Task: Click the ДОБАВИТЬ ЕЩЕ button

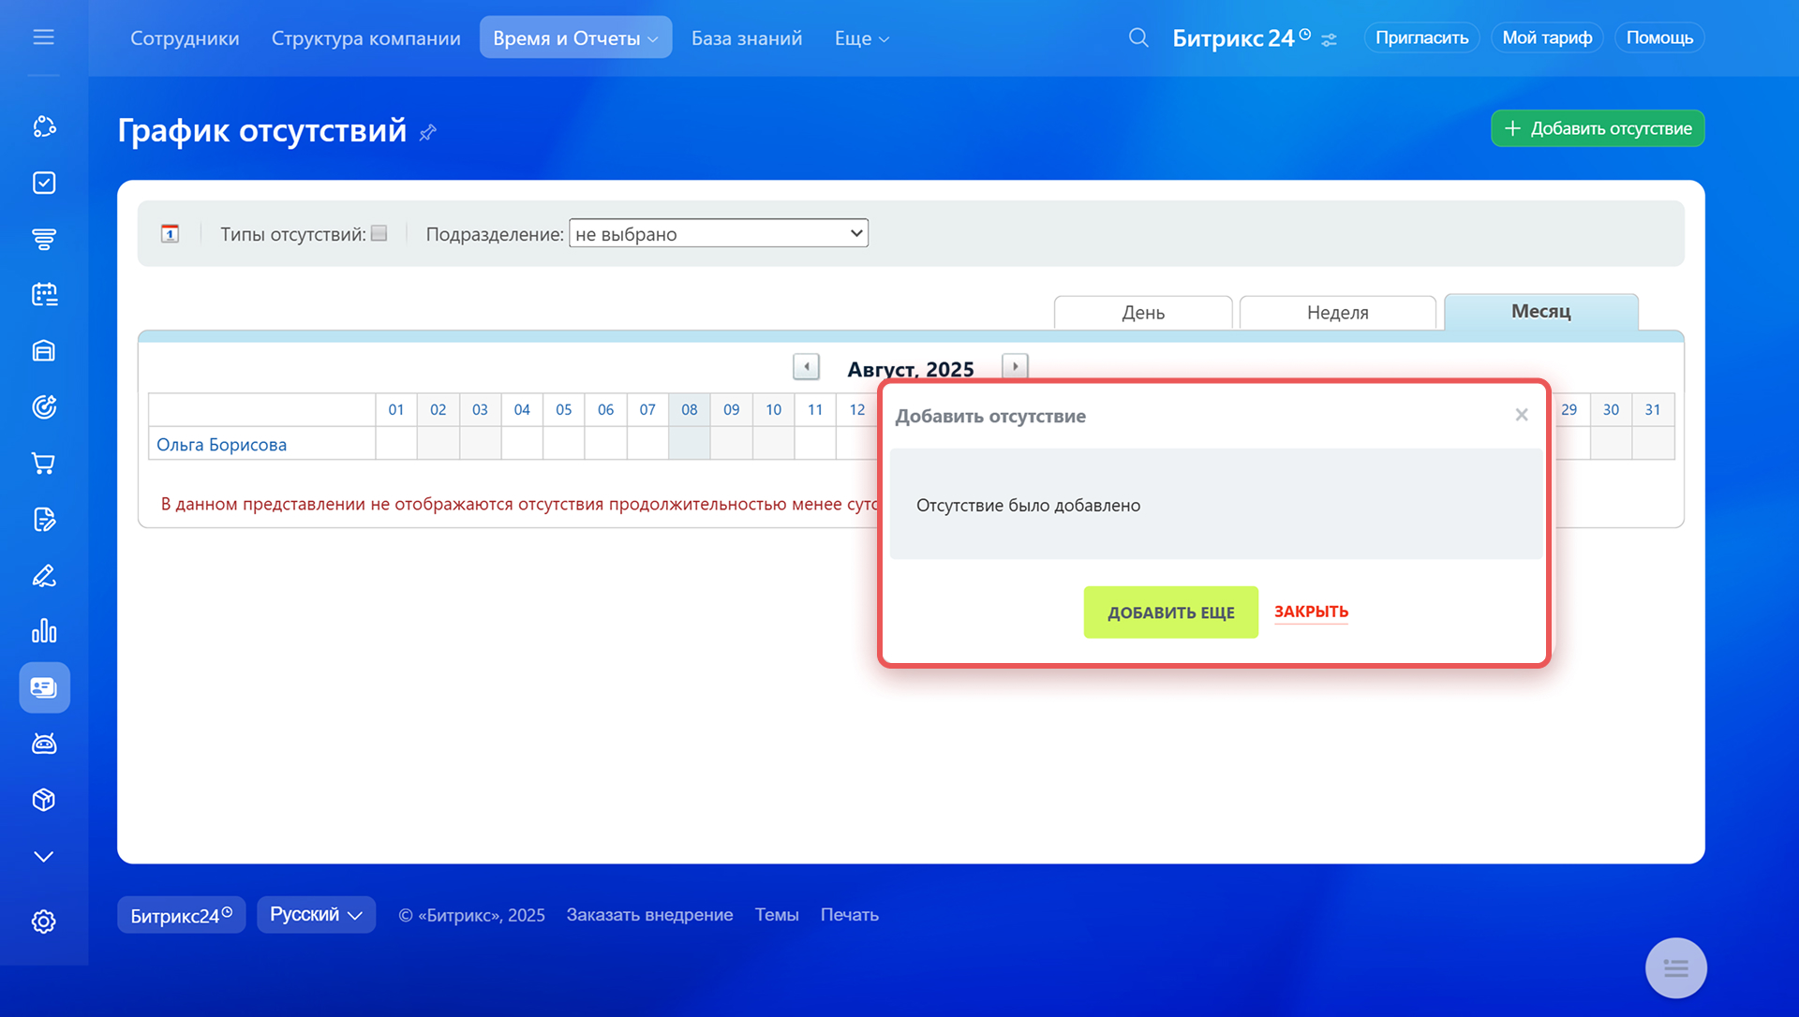Action: point(1170,612)
